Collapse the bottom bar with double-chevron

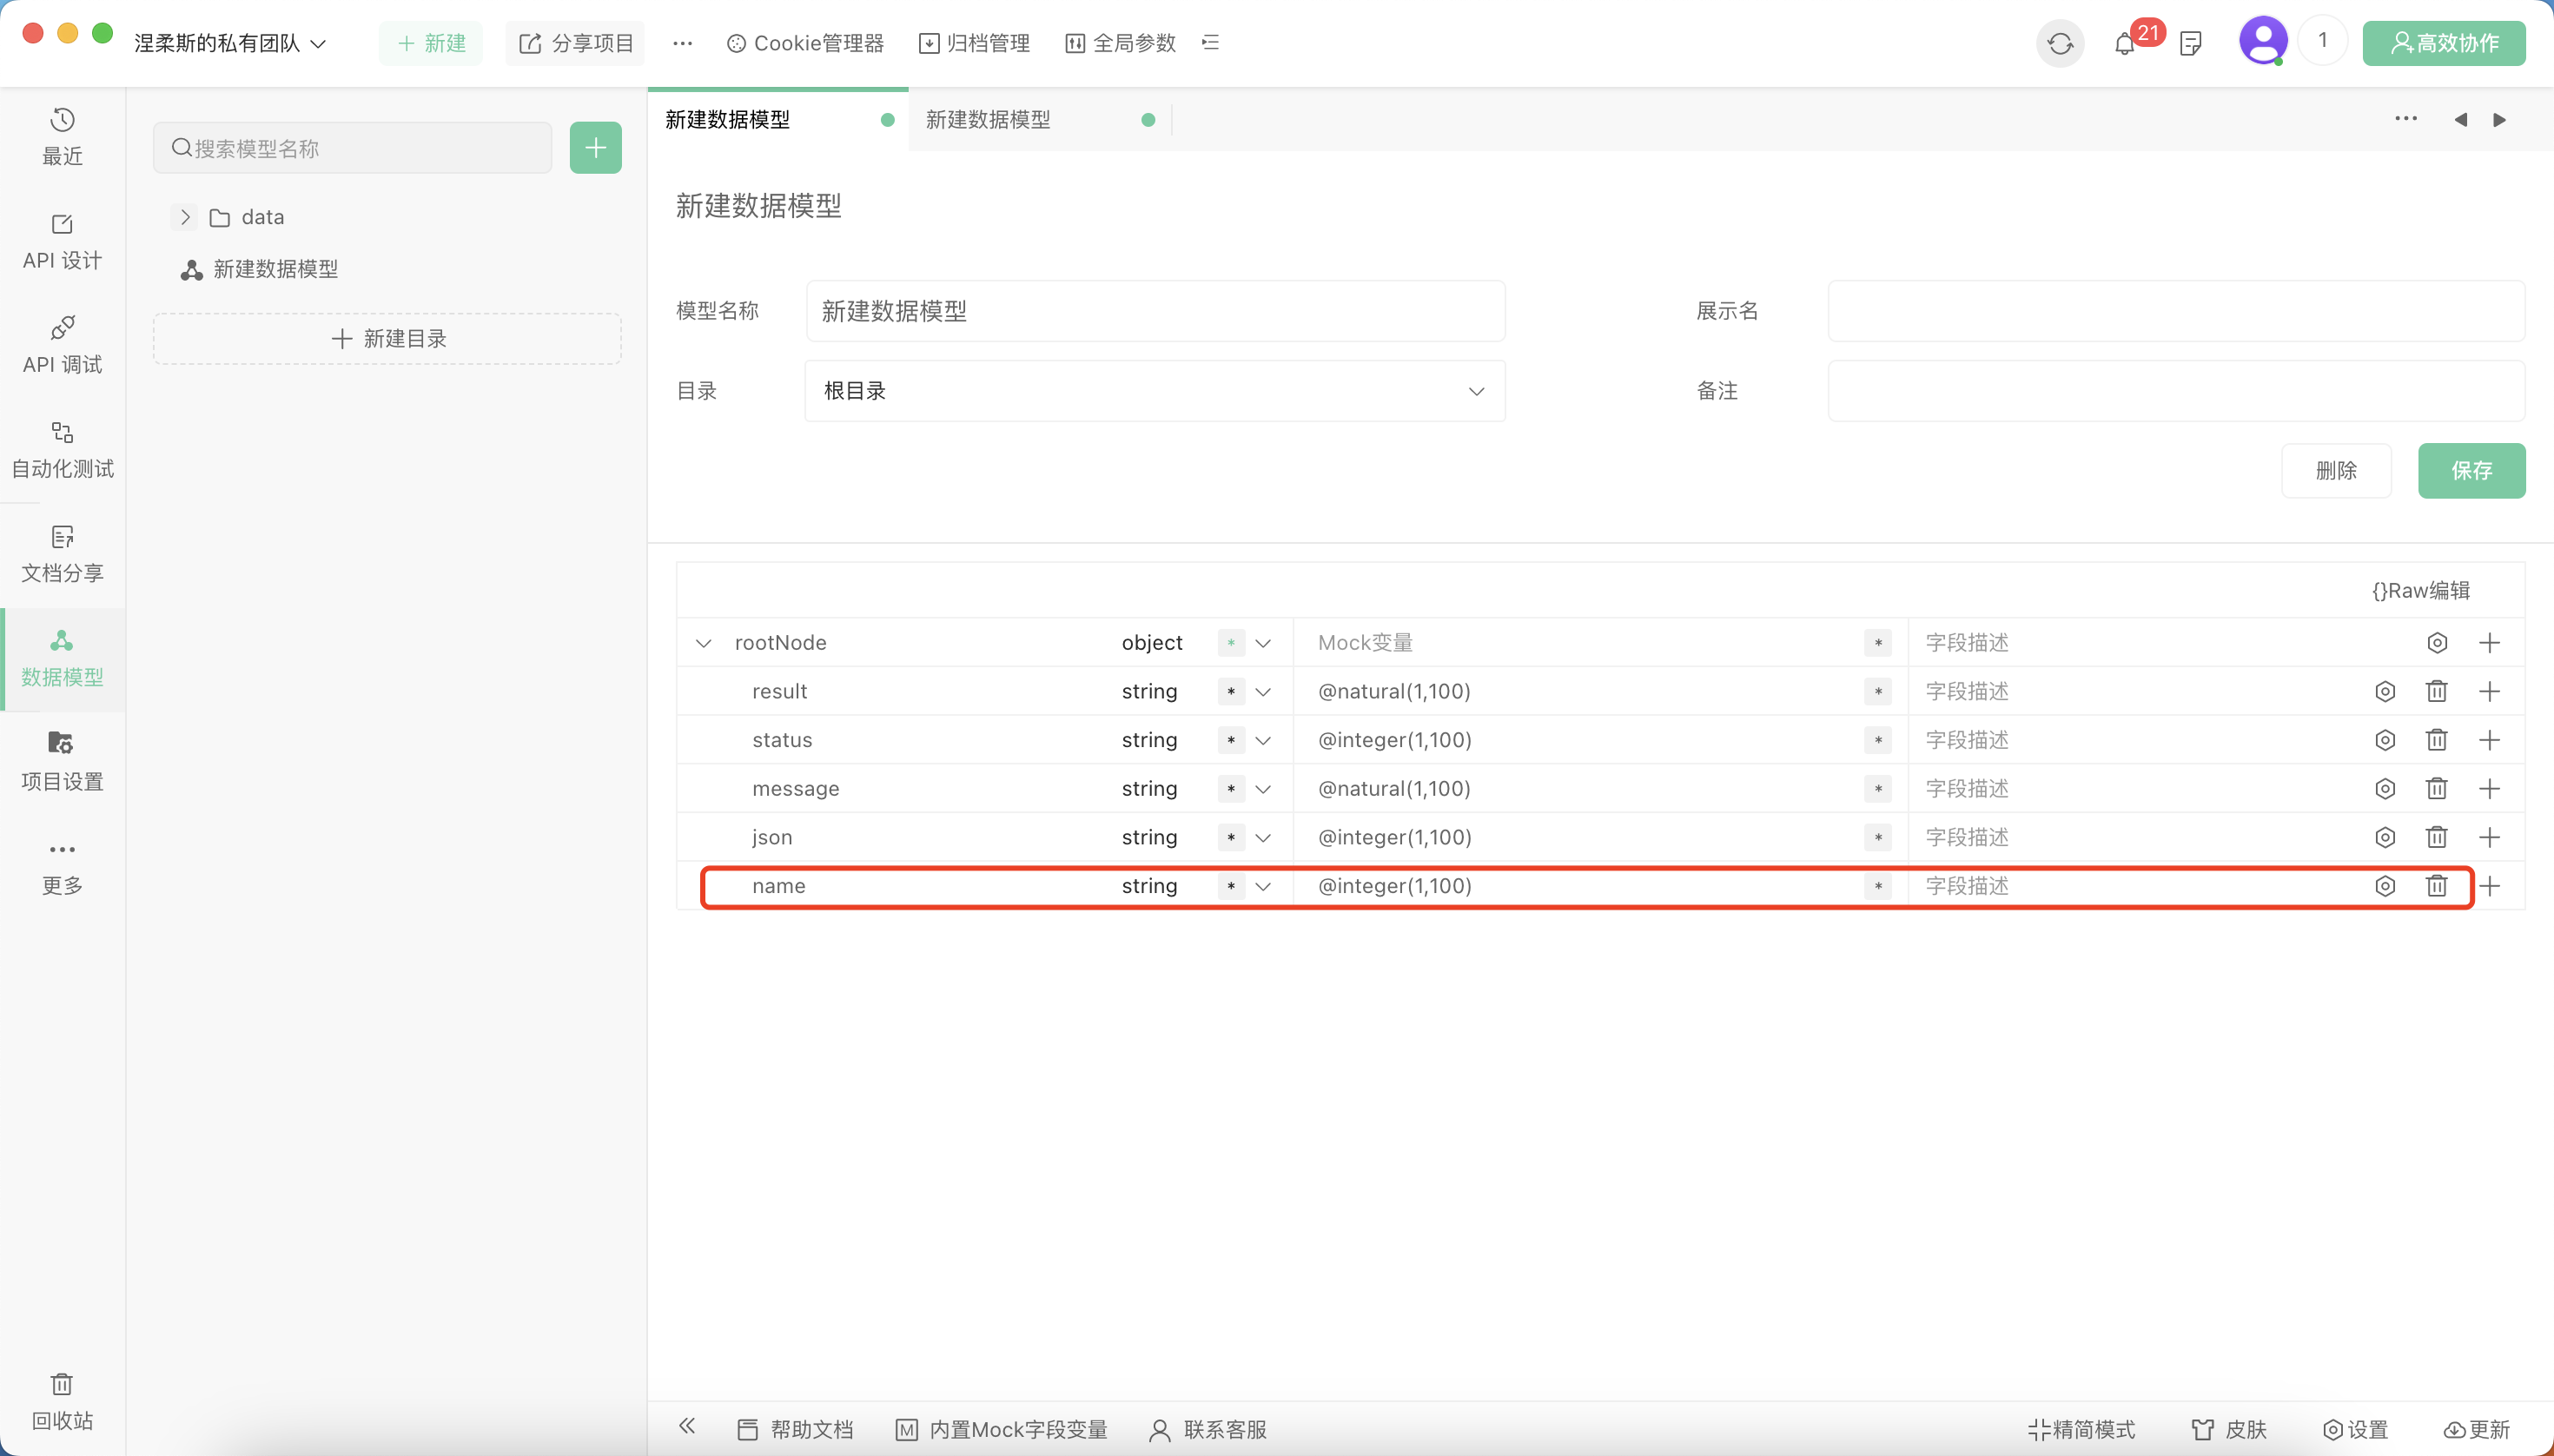pos(687,1427)
